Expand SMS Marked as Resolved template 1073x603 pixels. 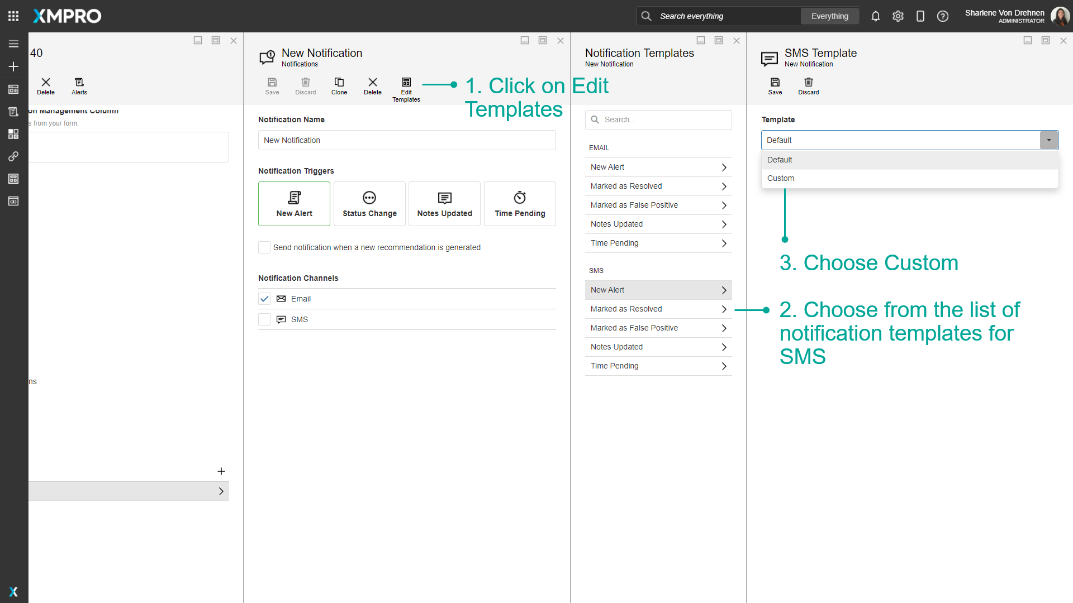pyautogui.click(x=658, y=309)
